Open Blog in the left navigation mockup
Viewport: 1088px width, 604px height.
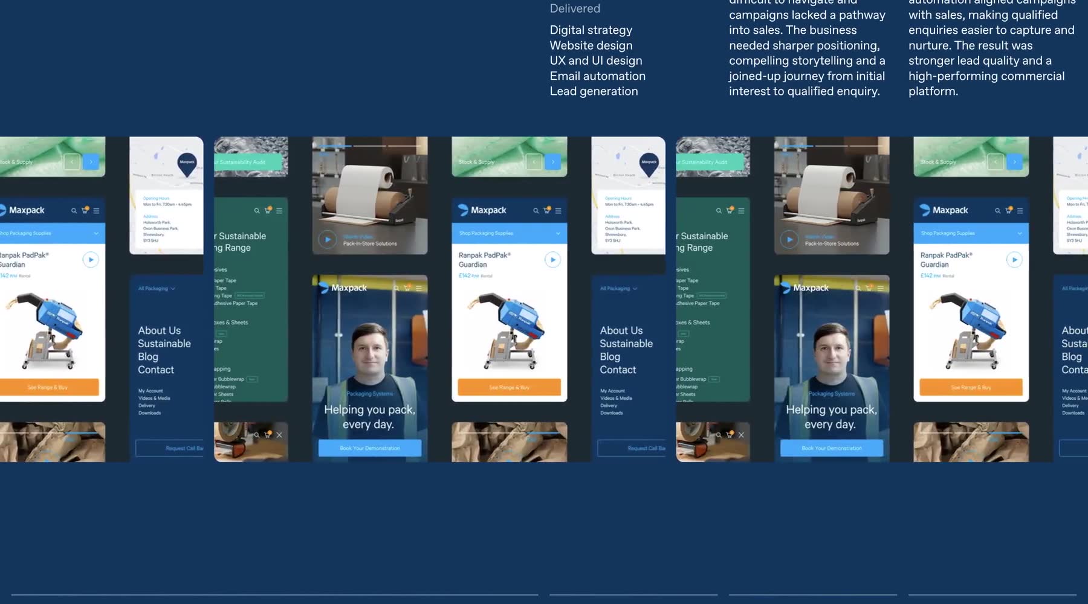coord(148,357)
